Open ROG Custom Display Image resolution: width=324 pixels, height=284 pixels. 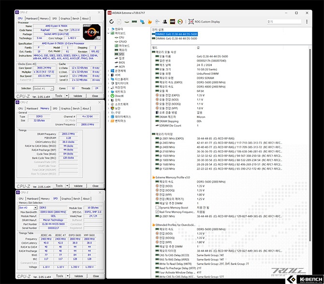click(204, 22)
